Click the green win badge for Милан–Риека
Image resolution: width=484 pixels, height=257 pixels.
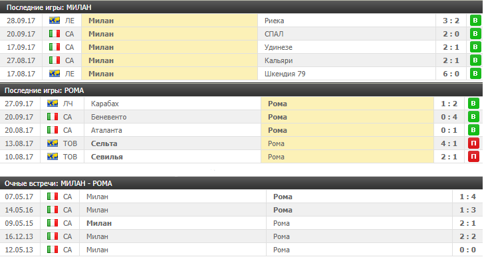475,21
